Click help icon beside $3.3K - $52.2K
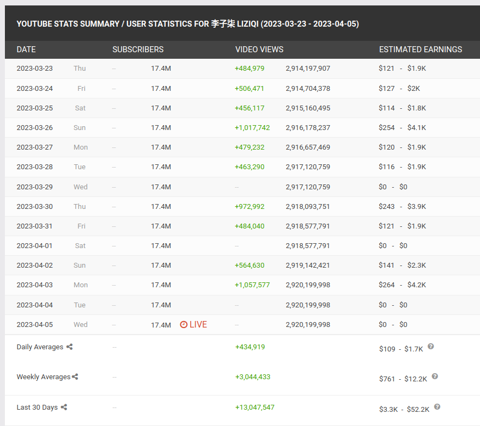480x426 pixels. tap(437, 406)
